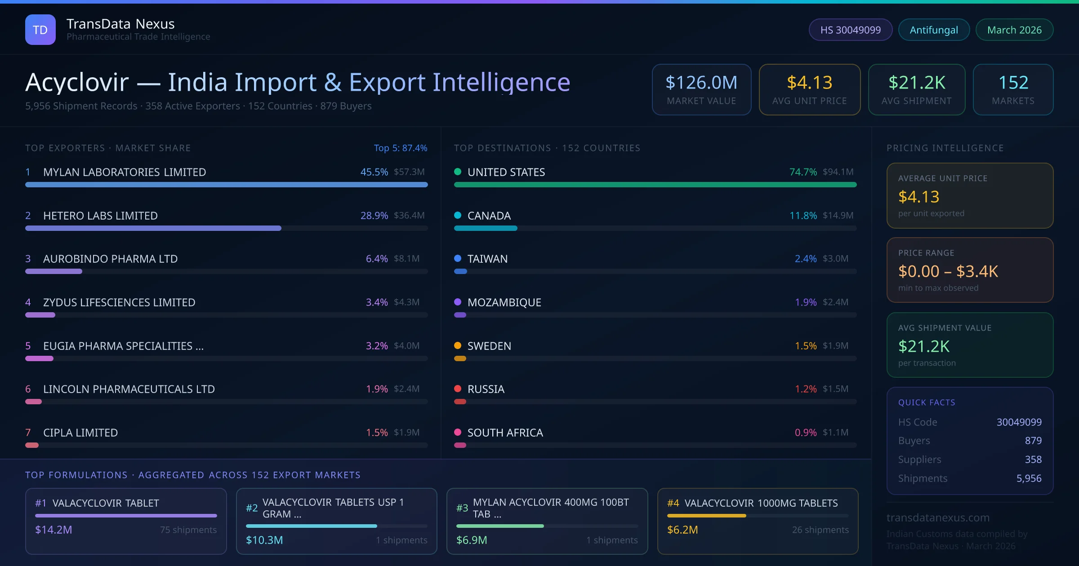Click the TD logo icon

tap(40, 30)
